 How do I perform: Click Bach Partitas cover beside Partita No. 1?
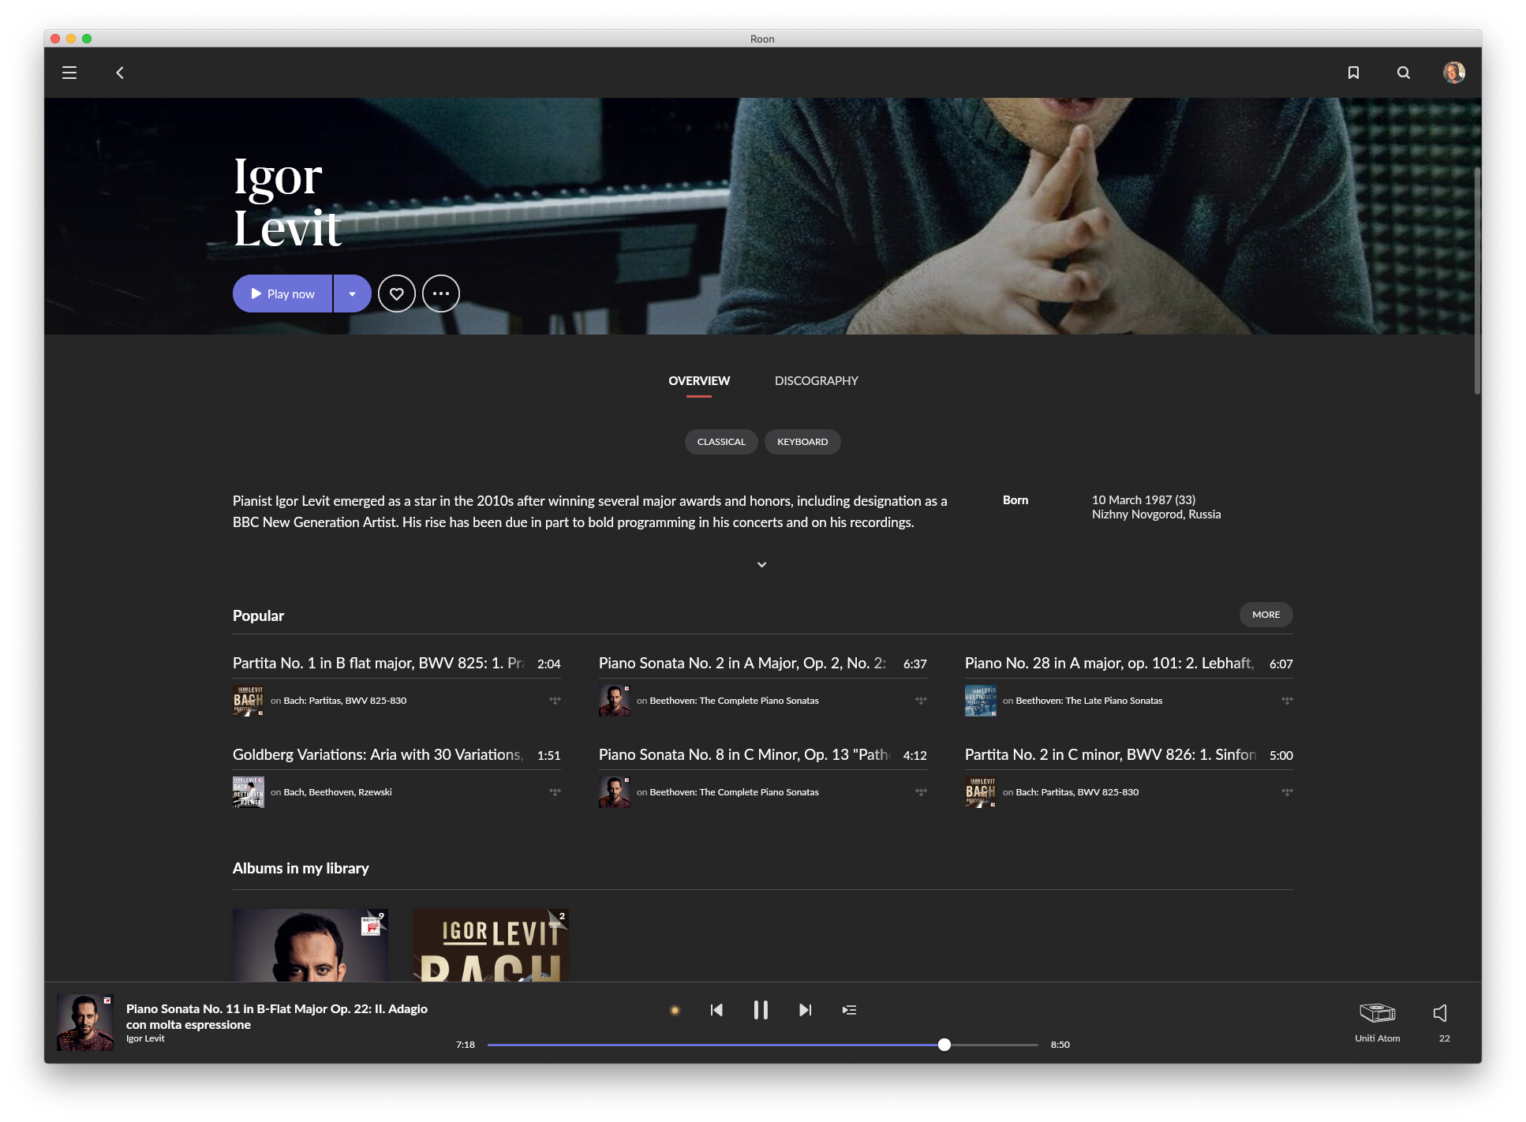[x=249, y=701]
